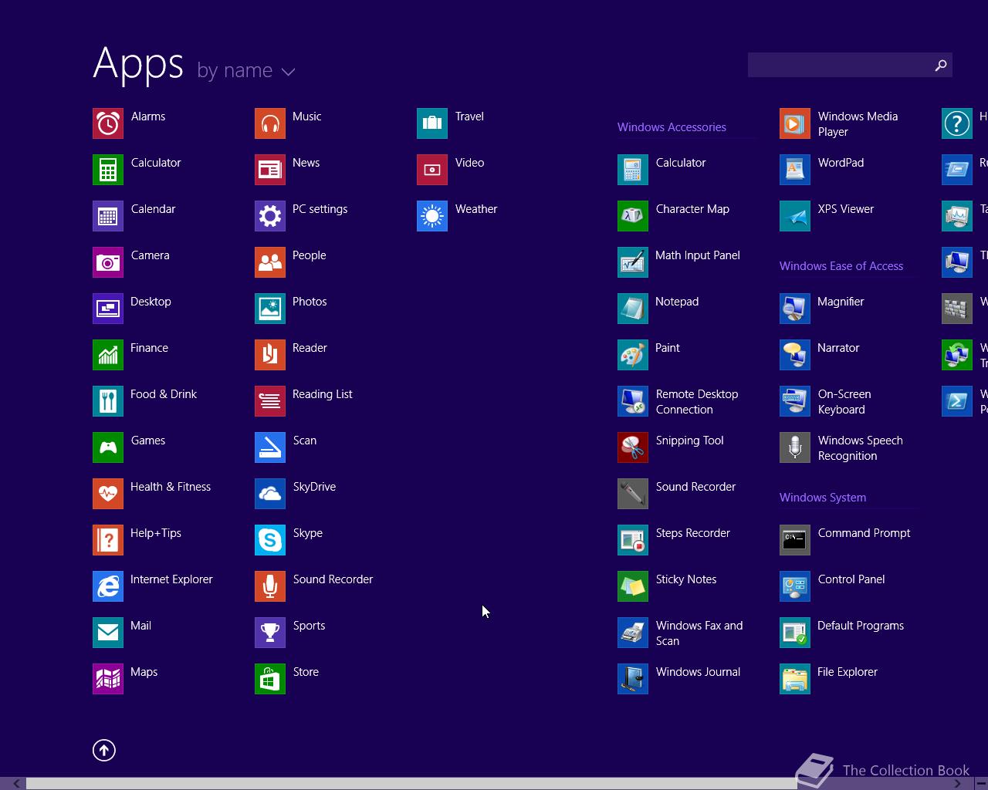Screen dimensions: 988x790
Task: Open the People app icon
Action: click(270, 262)
